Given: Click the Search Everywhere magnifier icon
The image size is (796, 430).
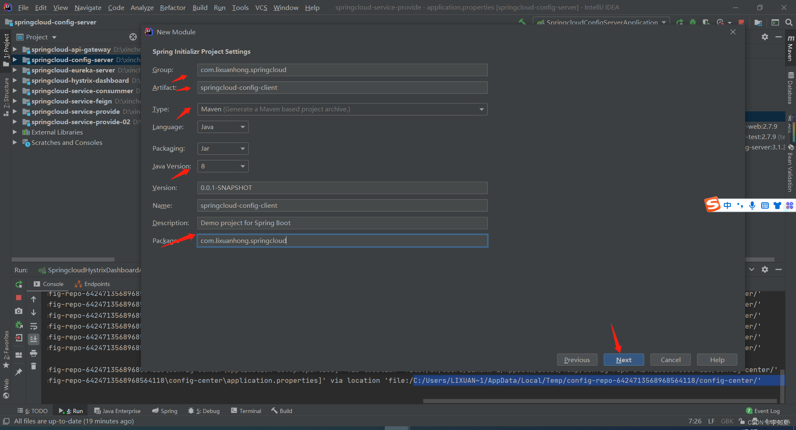Looking at the screenshot, I should coord(789,22).
